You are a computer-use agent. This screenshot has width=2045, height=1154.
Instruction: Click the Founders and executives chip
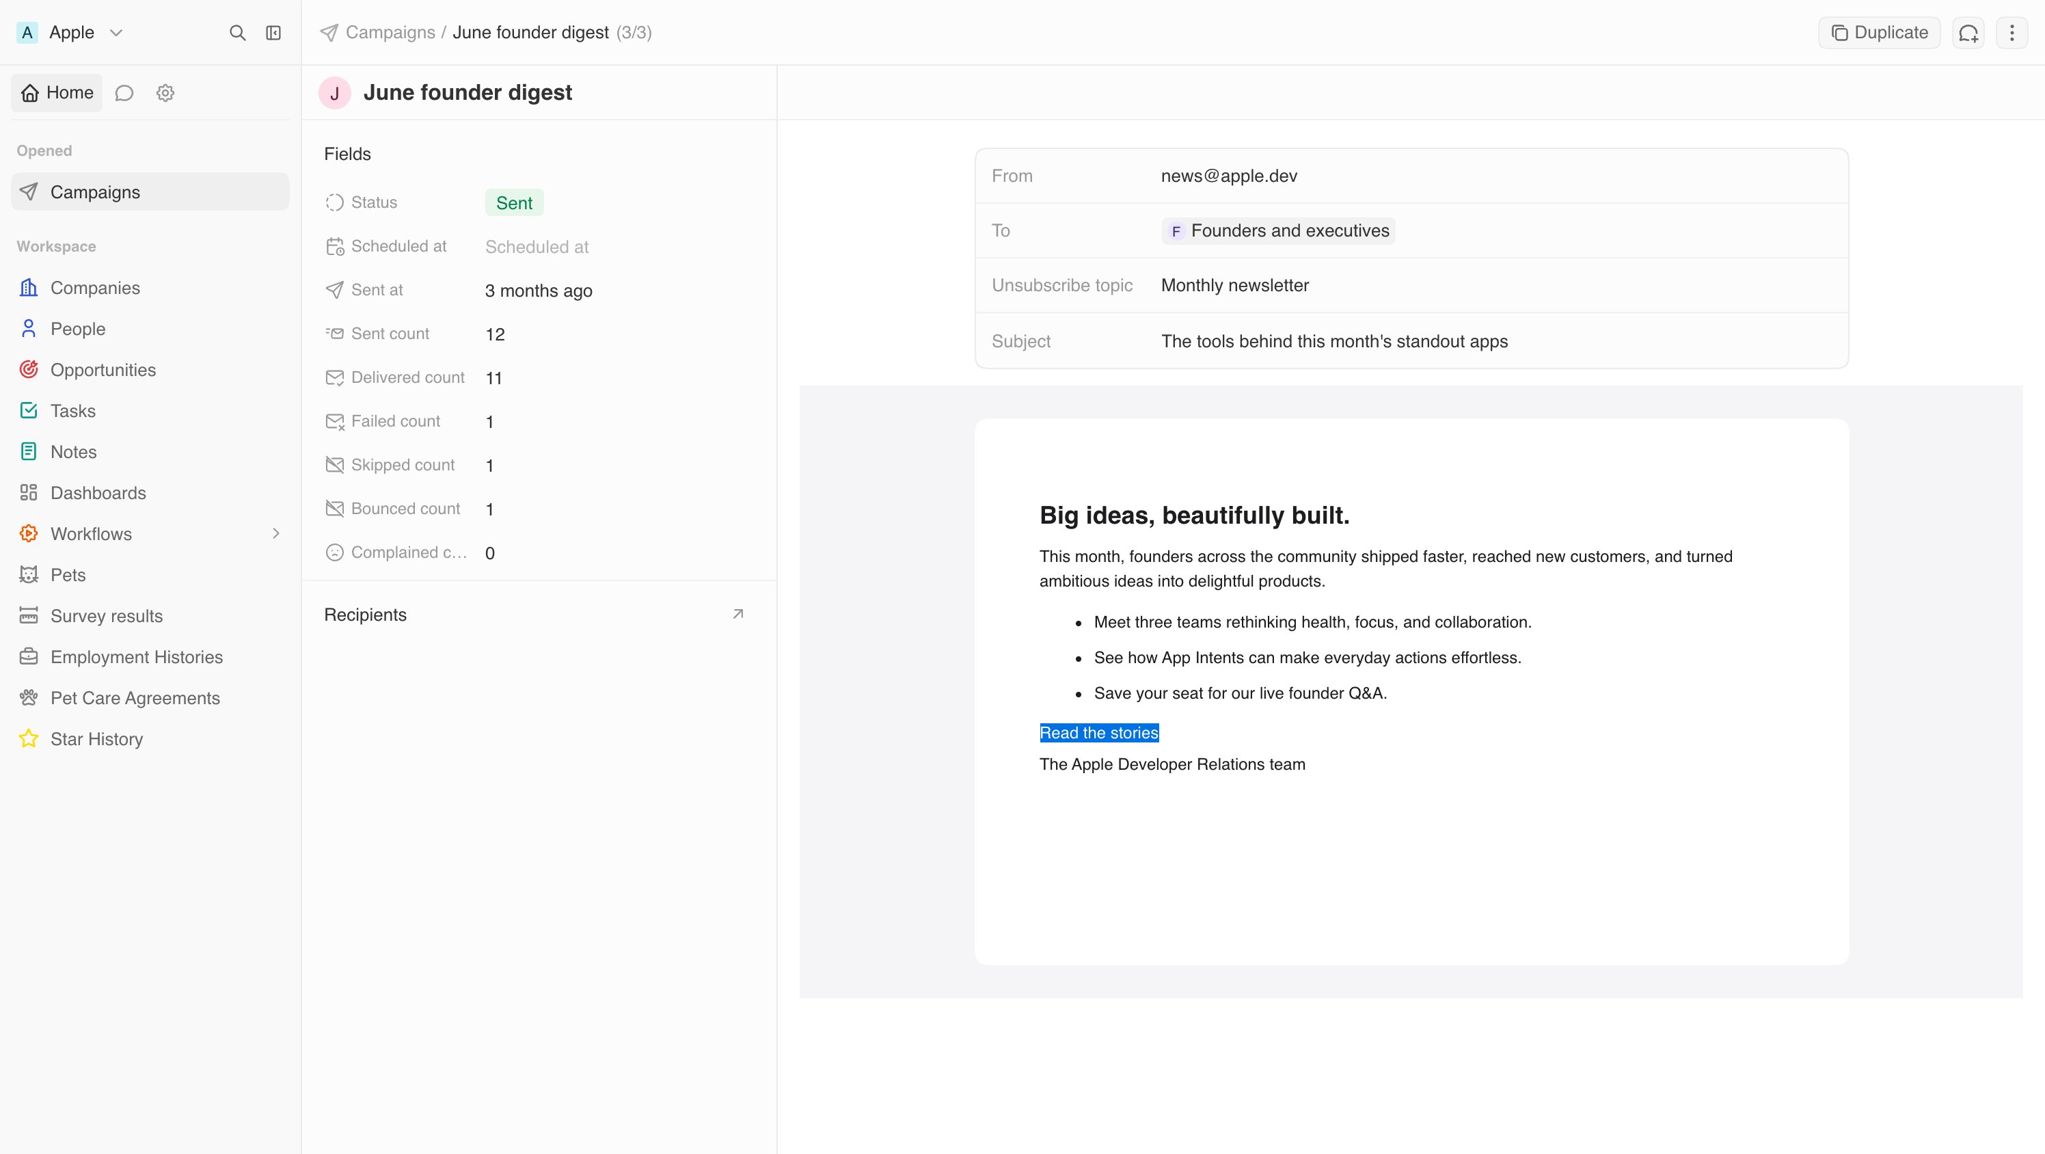[1278, 230]
